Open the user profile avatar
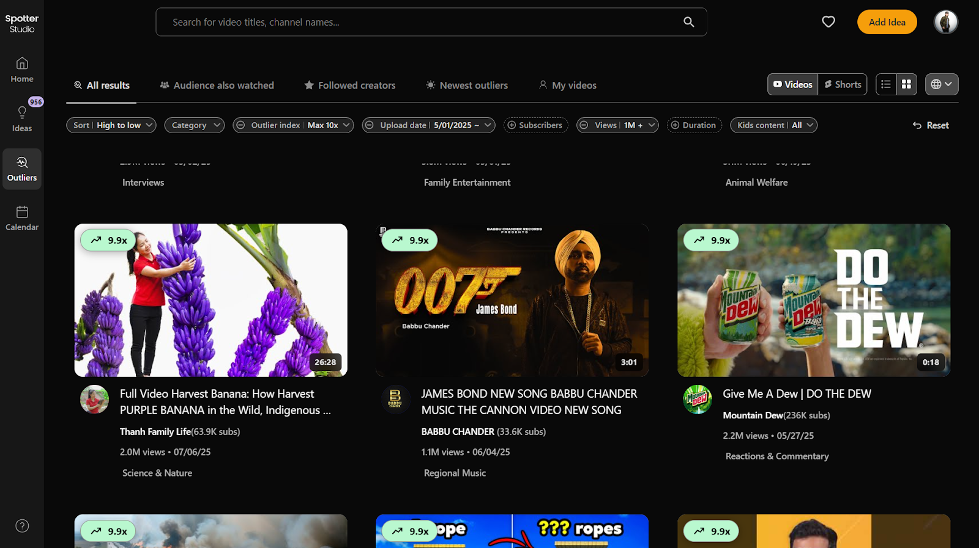Viewport: 979px width, 548px height. click(x=945, y=22)
